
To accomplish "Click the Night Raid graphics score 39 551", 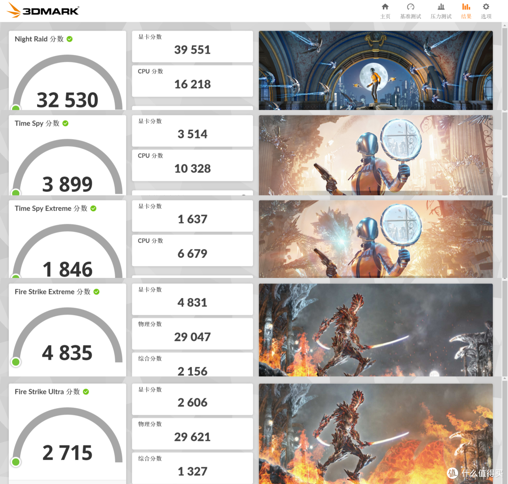I will [192, 49].
